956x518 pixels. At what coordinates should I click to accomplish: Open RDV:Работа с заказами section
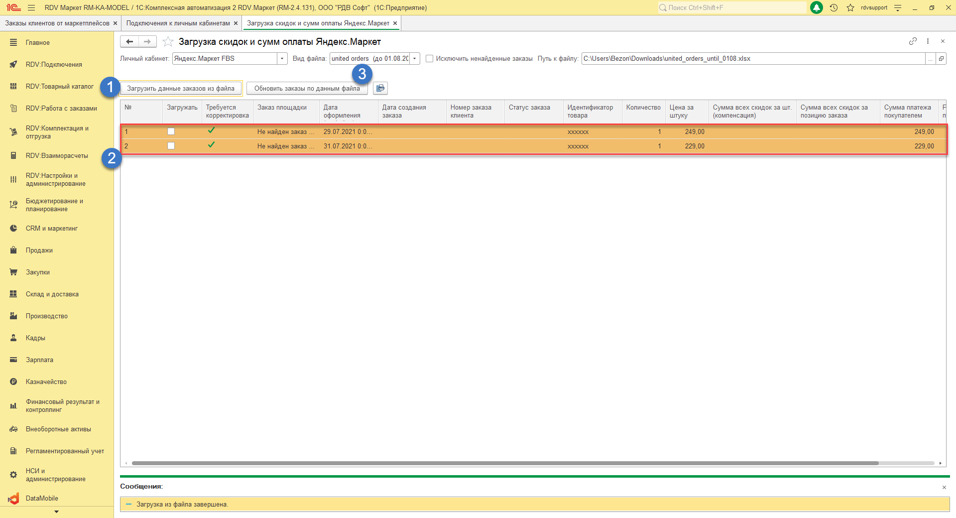tap(61, 108)
